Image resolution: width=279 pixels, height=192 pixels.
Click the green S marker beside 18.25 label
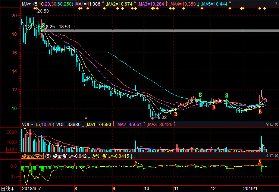click(44, 26)
